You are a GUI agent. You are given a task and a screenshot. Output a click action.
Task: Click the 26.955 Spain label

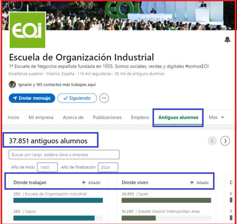(135, 194)
